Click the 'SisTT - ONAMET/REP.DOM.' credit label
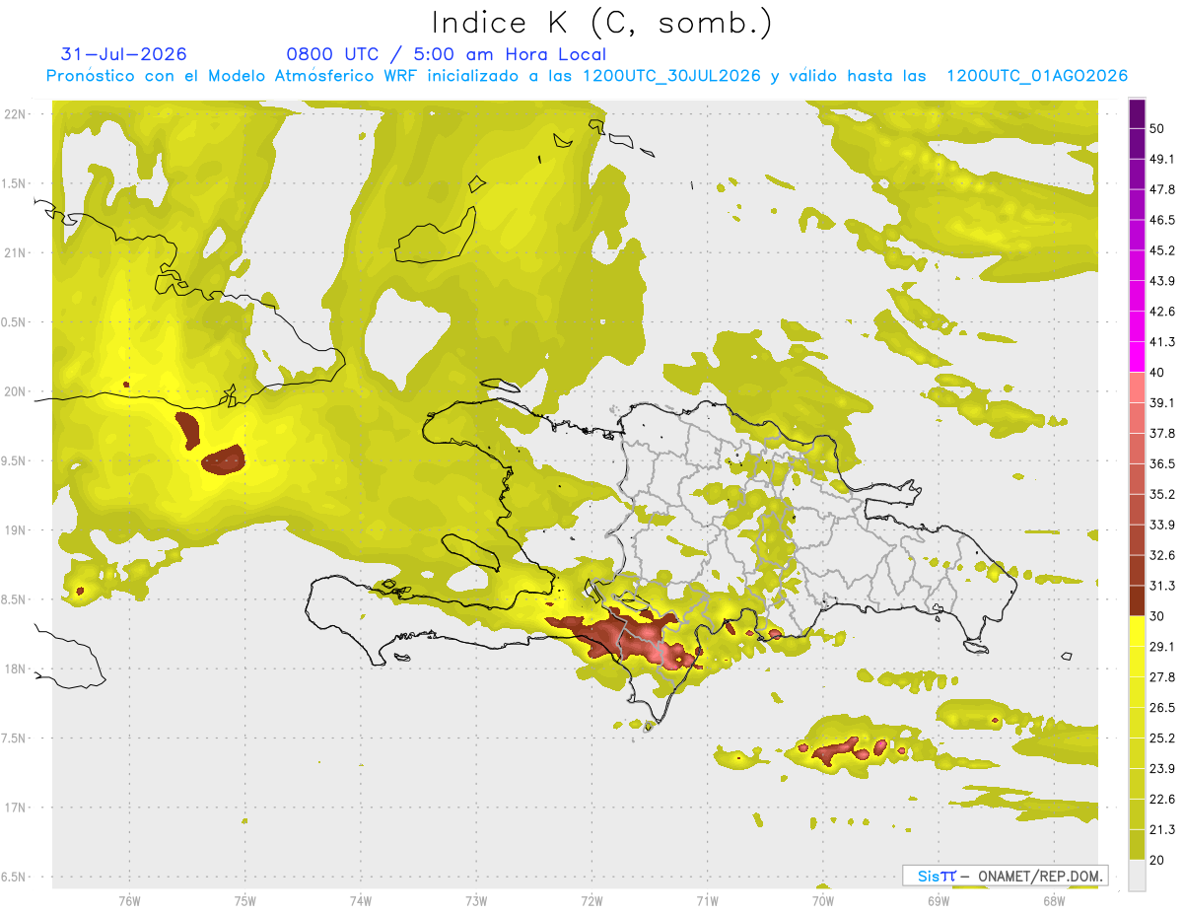The image size is (1183, 914). point(1006,876)
